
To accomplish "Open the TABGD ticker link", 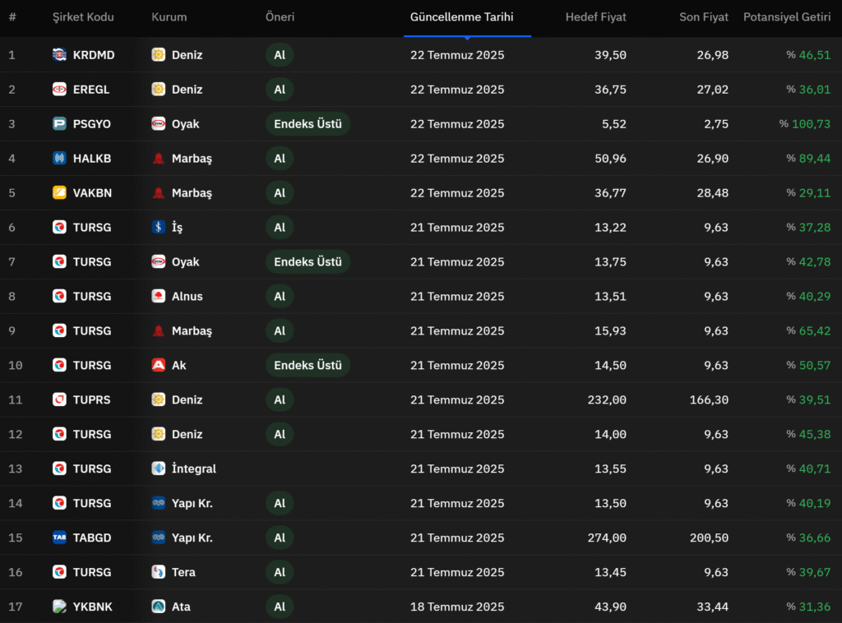I will [92, 538].
